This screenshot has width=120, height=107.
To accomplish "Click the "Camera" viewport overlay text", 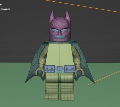I will 5,9.
